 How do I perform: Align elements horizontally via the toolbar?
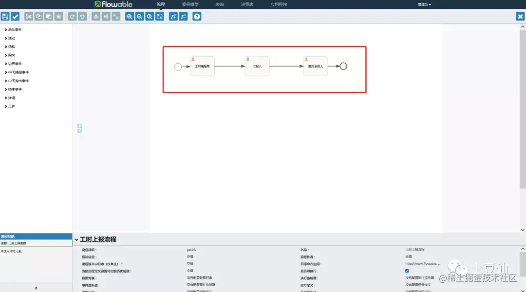[106, 17]
